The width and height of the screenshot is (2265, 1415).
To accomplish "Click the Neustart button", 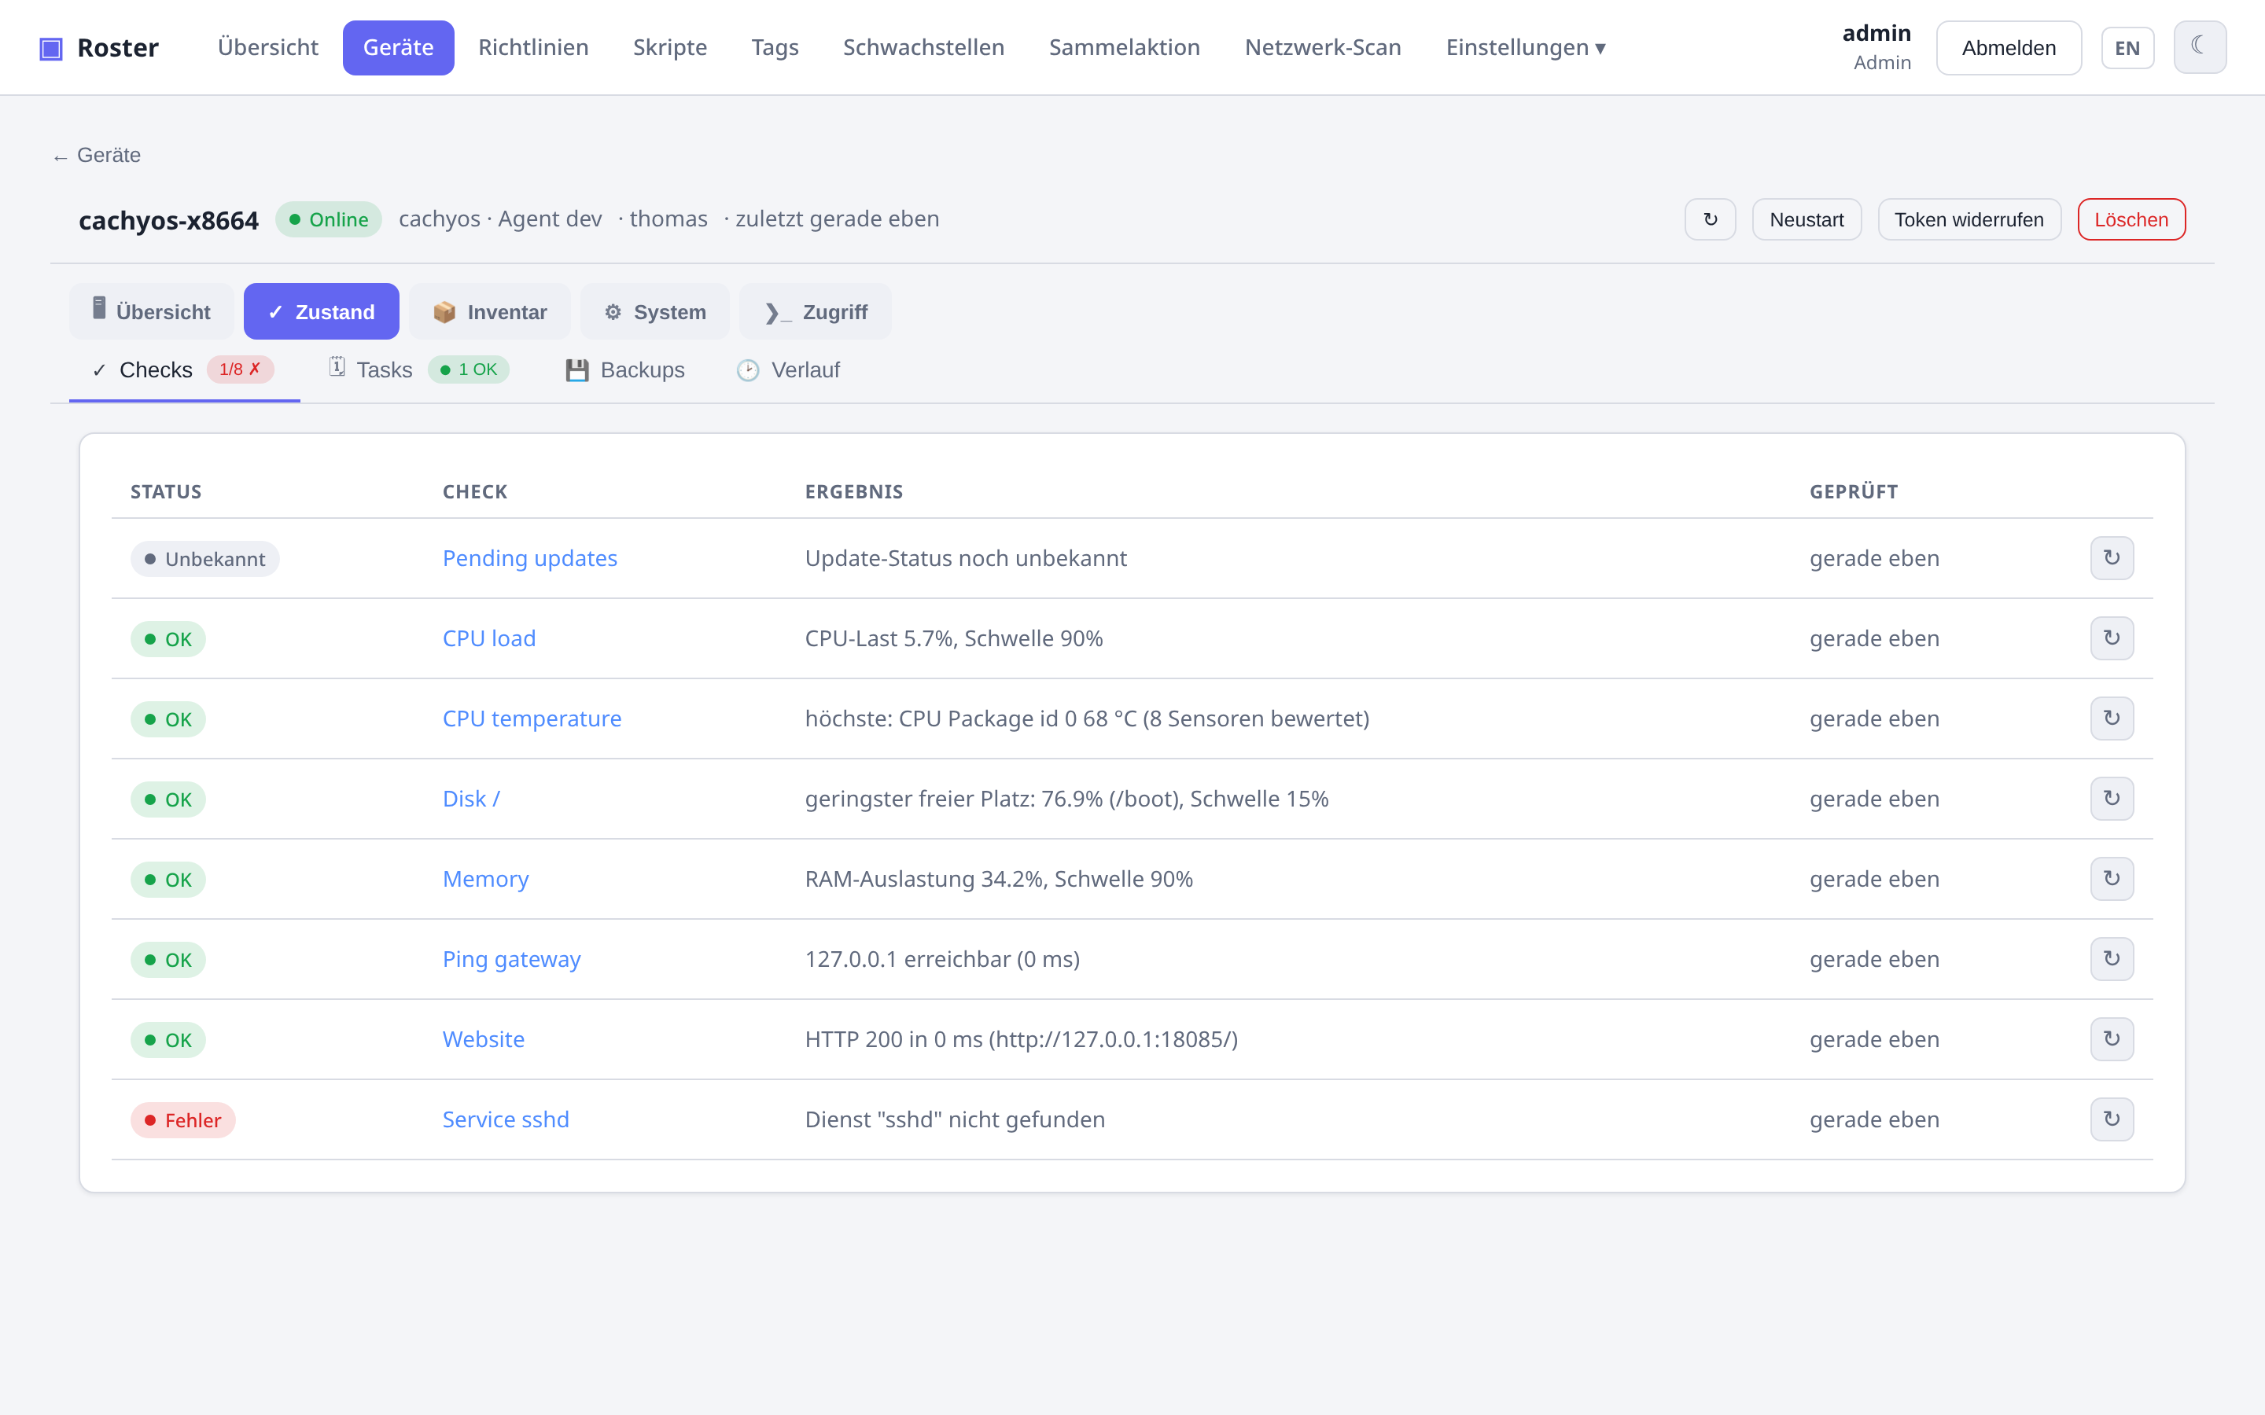I will pyautogui.click(x=1806, y=219).
